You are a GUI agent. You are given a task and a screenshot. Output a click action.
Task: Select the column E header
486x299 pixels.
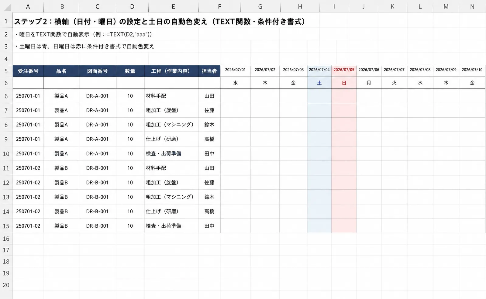[x=173, y=6]
